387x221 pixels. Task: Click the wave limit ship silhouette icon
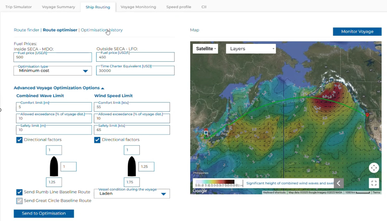54,166
